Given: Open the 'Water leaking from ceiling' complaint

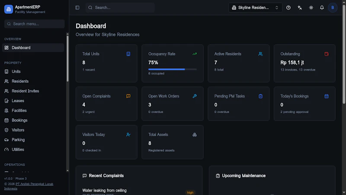Looking at the screenshot, I should [104, 190].
